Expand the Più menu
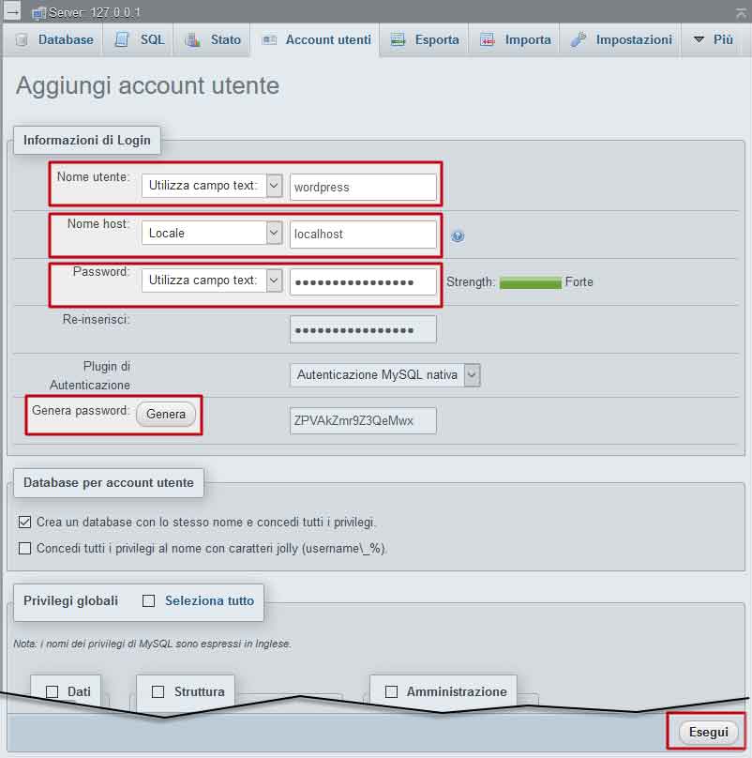Viewport: 752px width, 758px height. click(x=714, y=39)
